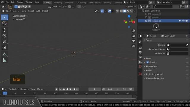Select the Select Box tool
The width and height of the screenshot is (190, 107).
(5, 18)
